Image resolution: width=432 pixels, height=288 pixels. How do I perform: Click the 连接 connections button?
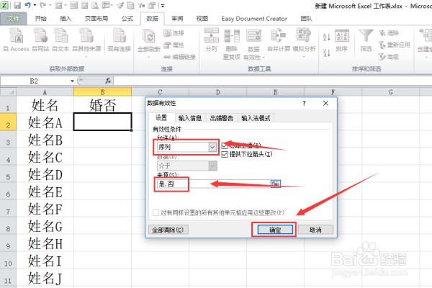[174, 33]
